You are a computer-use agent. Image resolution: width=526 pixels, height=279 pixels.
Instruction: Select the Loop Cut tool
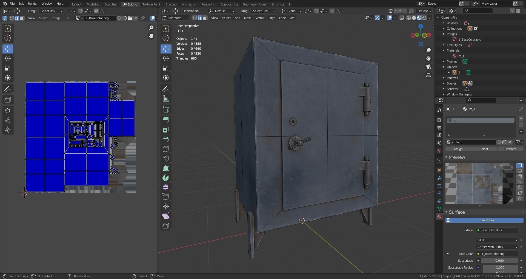[166, 149]
